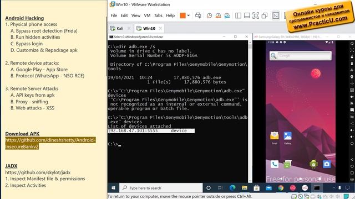Click Send Ctrl+Alt+Del toolbar icon

click(198, 15)
